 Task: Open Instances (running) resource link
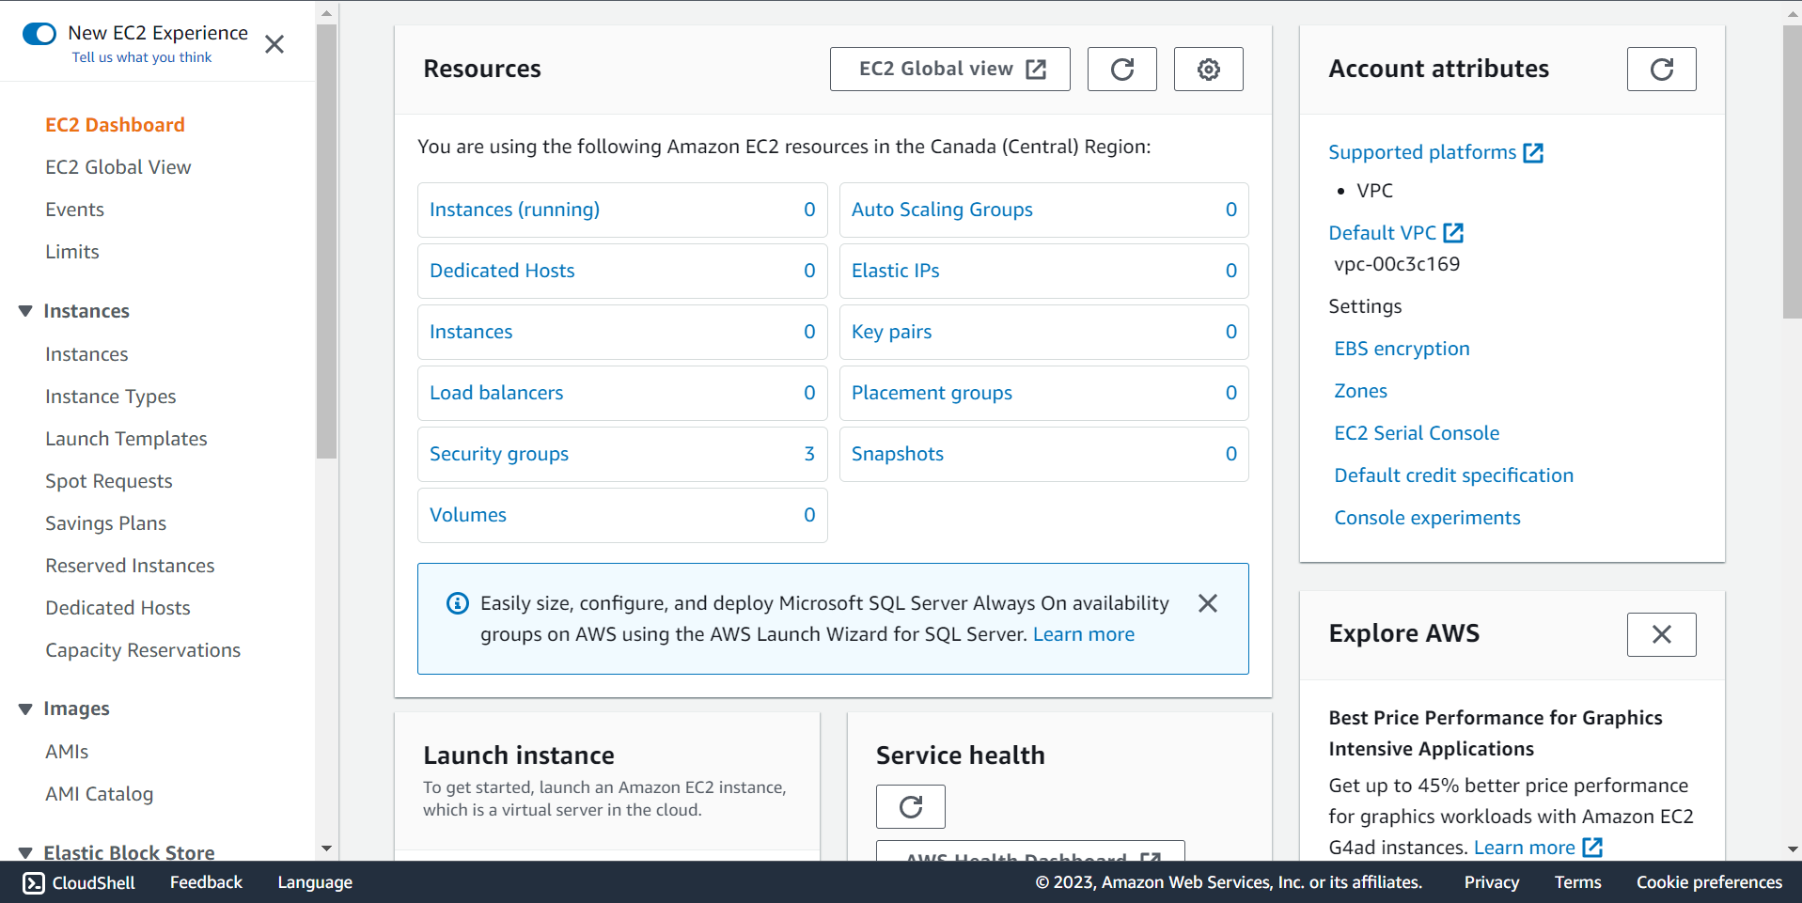click(514, 210)
